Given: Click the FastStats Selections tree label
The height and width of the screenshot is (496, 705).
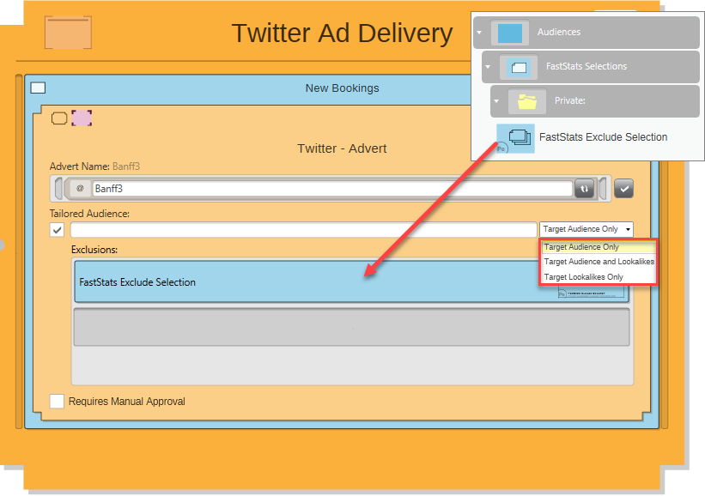Looking at the screenshot, I should click(586, 66).
